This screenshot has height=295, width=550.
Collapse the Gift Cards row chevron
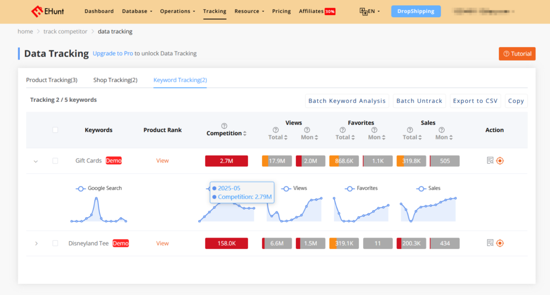[x=36, y=161]
